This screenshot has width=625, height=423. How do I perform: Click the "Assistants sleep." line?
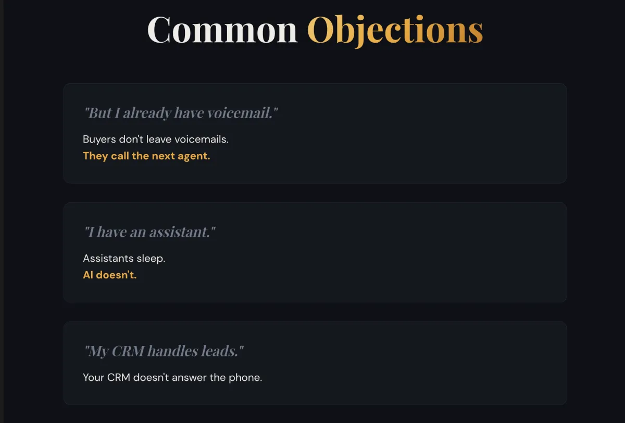[x=124, y=259]
